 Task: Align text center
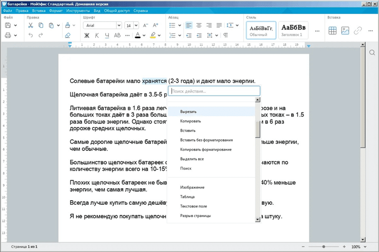(x=199, y=25)
